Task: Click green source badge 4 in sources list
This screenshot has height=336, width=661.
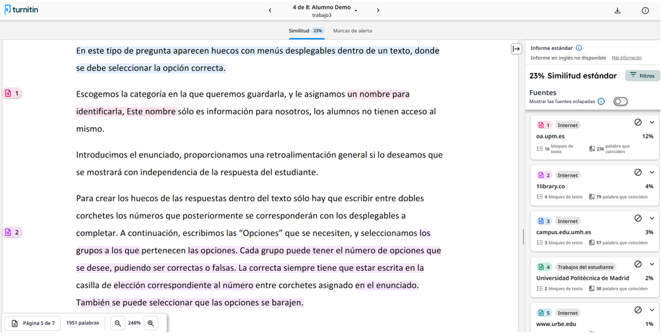Action: 544,267
